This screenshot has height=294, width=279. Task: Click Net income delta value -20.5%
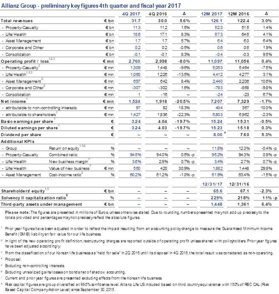coord(182,102)
